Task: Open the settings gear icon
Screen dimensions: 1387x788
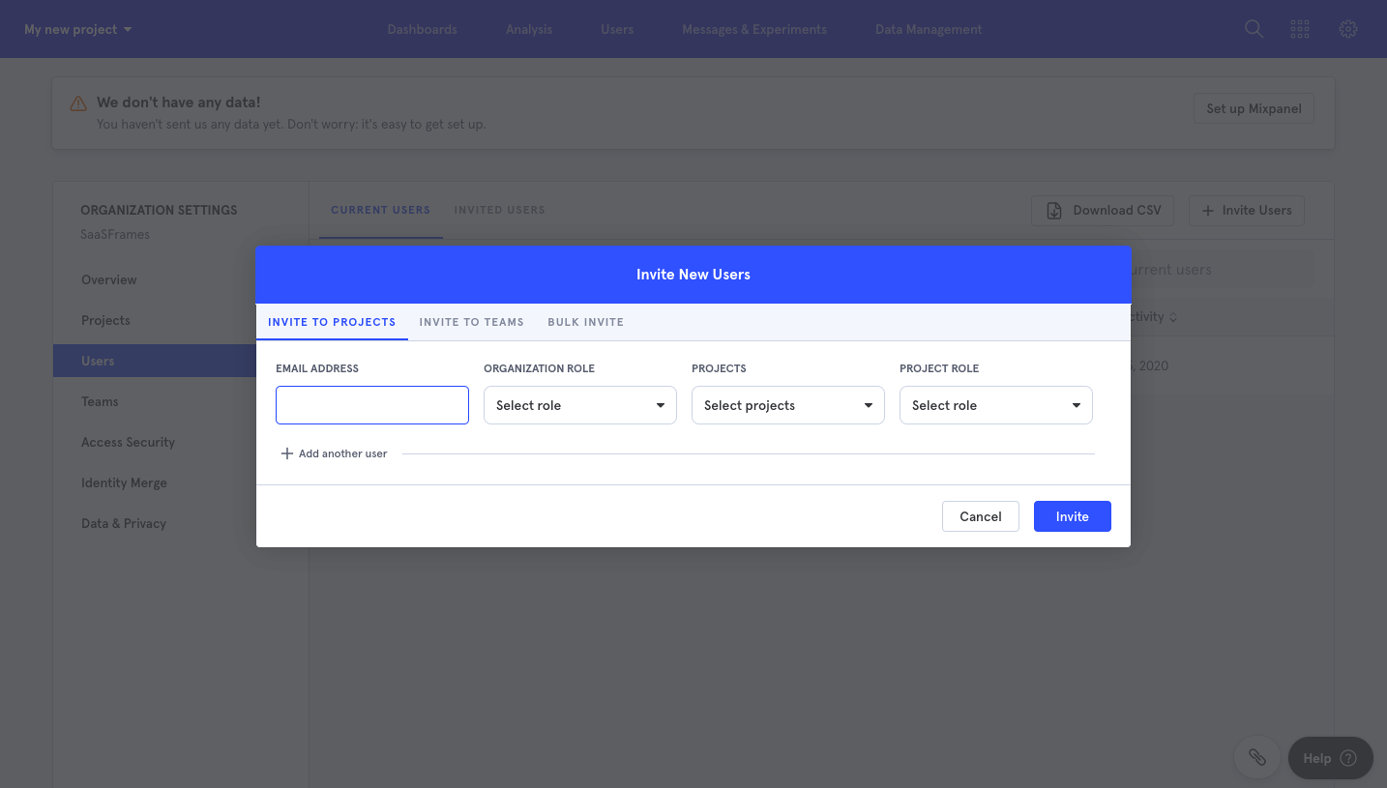Action: pos(1348,29)
